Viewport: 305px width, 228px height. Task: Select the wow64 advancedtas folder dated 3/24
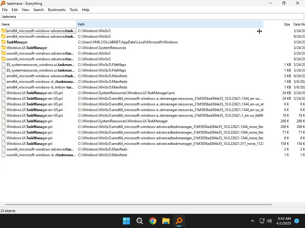(40, 53)
